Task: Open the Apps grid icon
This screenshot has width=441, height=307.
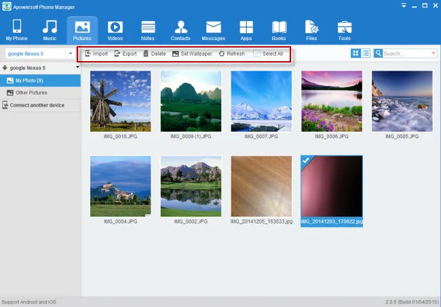Action: click(x=246, y=27)
